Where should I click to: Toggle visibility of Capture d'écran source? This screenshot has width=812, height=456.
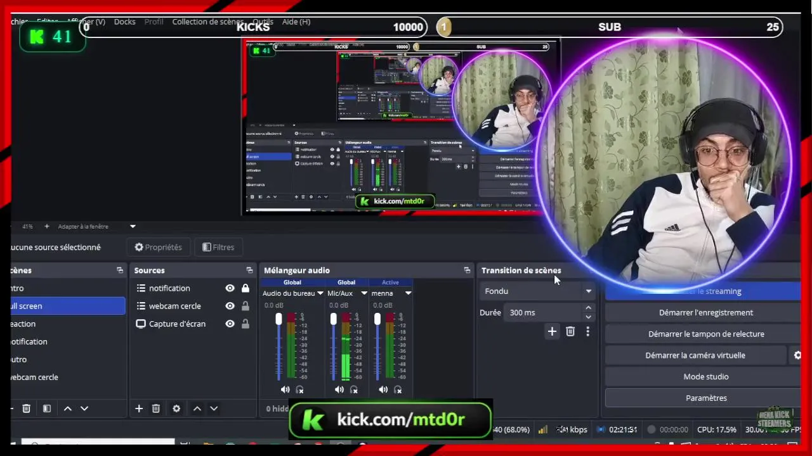[230, 324]
